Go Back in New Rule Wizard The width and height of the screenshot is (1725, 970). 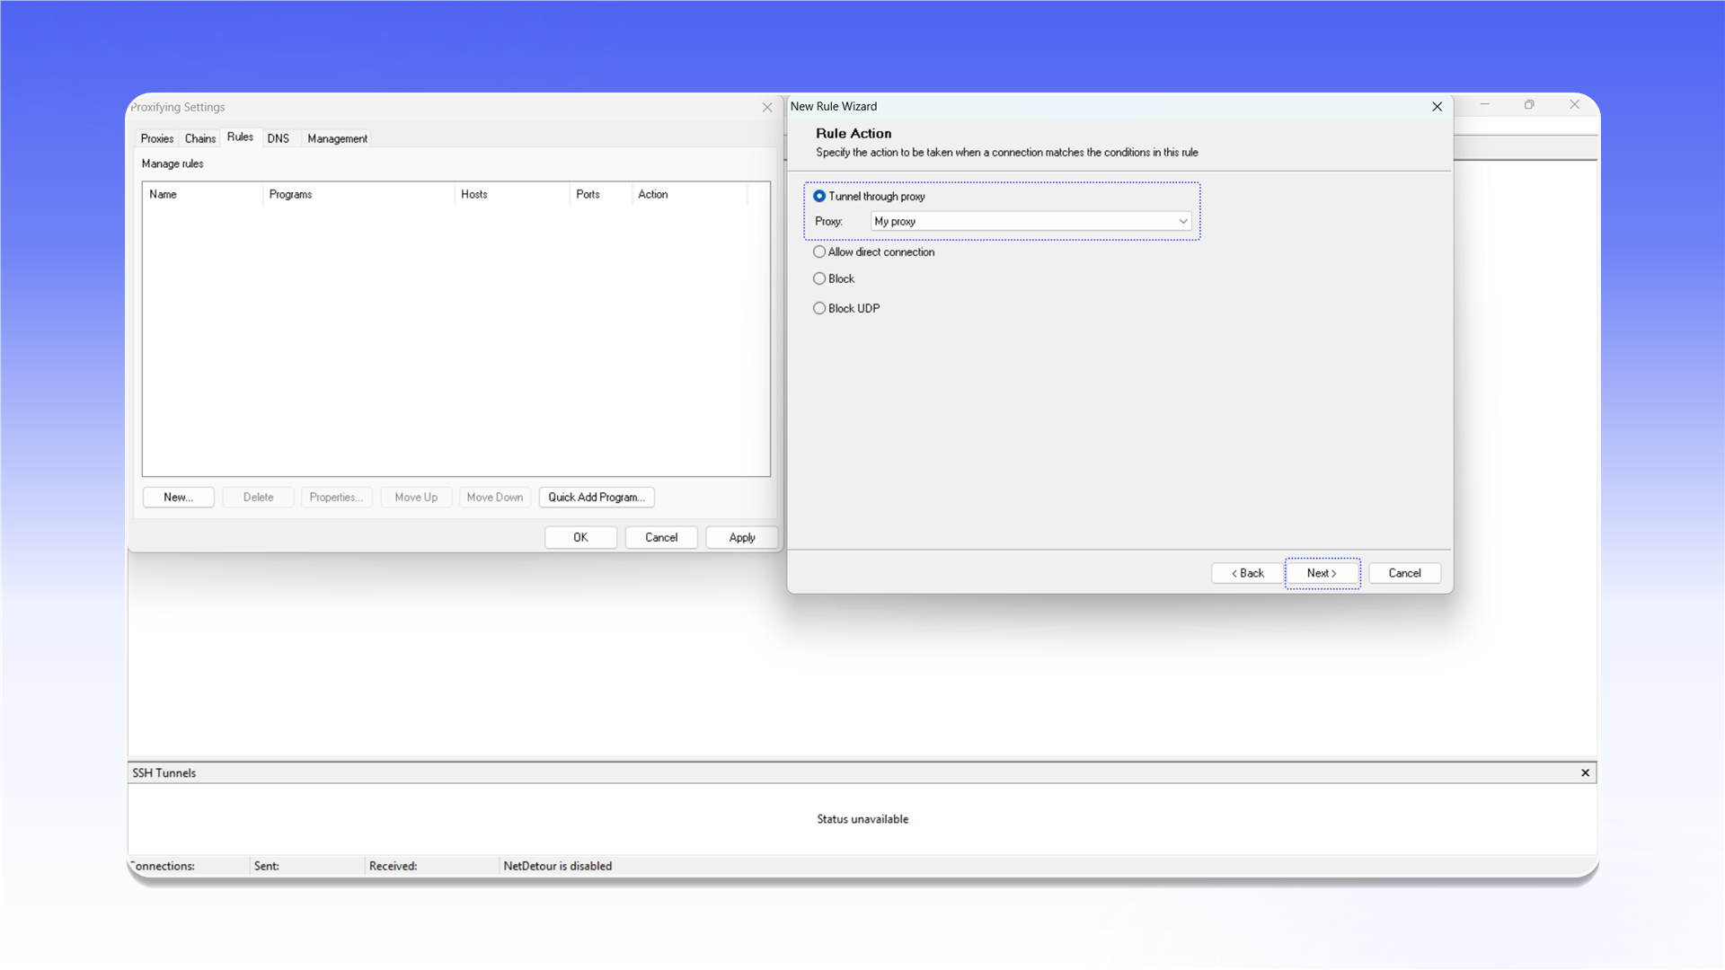point(1247,573)
